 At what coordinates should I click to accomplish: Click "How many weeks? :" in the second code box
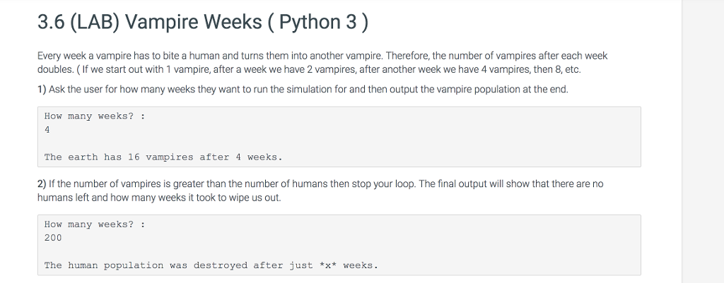pos(94,224)
